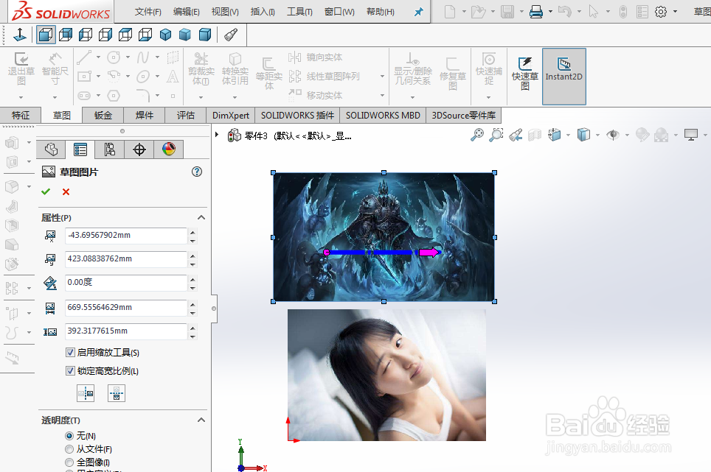
Task: Switch to 3DSource零件库 tab
Action: [x=463, y=116]
